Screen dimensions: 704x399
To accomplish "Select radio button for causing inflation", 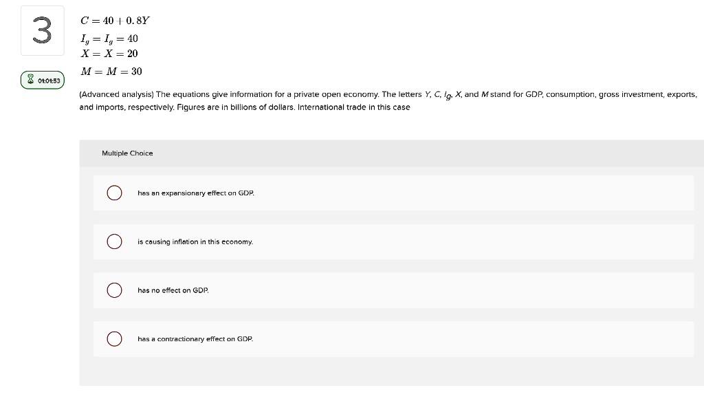I will click(x=115, y=241).
